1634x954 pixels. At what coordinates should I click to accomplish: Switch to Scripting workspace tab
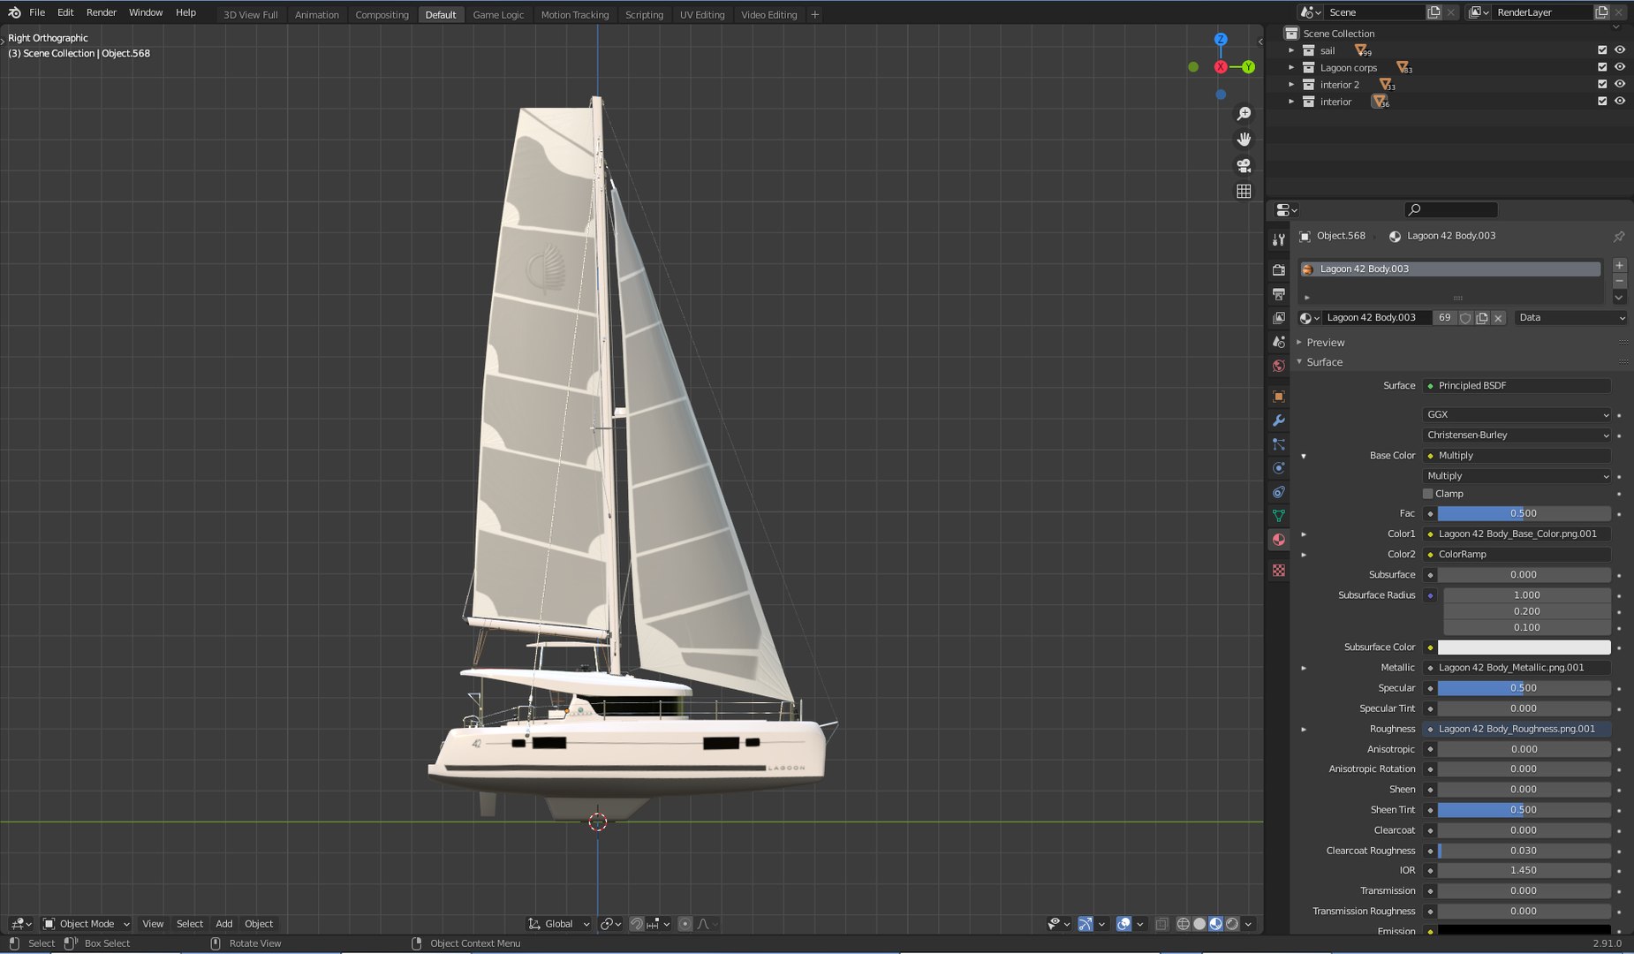(644, 14)
